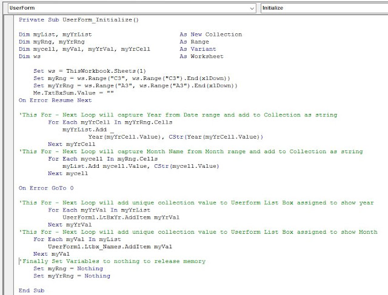Click 'Next mycell' line
Viewport: 388px width, 295px height.
click(x=68, y=173)
